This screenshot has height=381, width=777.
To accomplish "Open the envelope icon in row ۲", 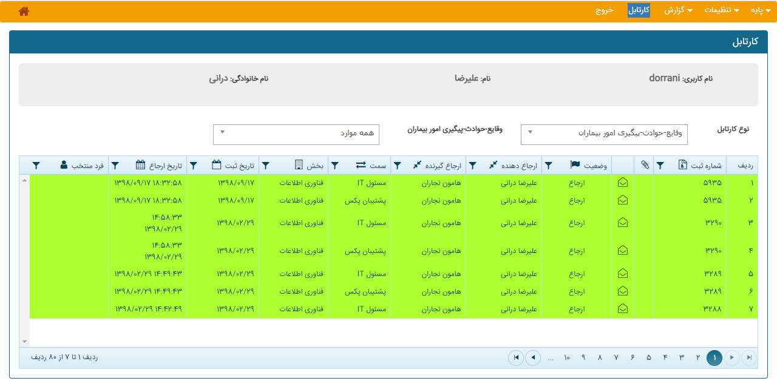I will click(622, 200).
